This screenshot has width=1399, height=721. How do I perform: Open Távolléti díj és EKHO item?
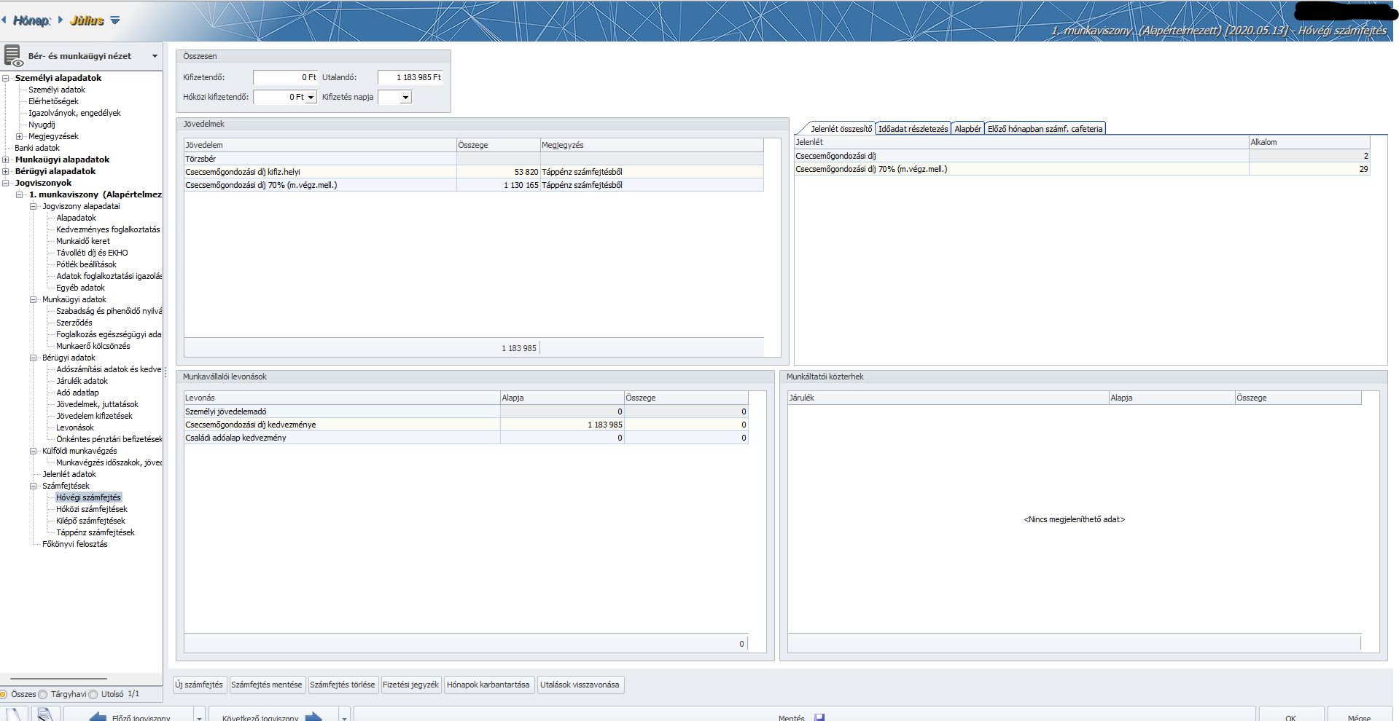[92, 253]
